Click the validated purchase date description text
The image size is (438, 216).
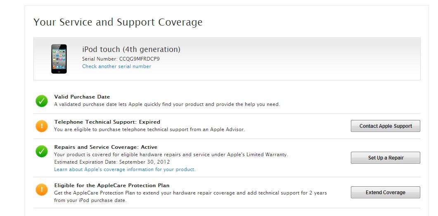pos(167,104)
